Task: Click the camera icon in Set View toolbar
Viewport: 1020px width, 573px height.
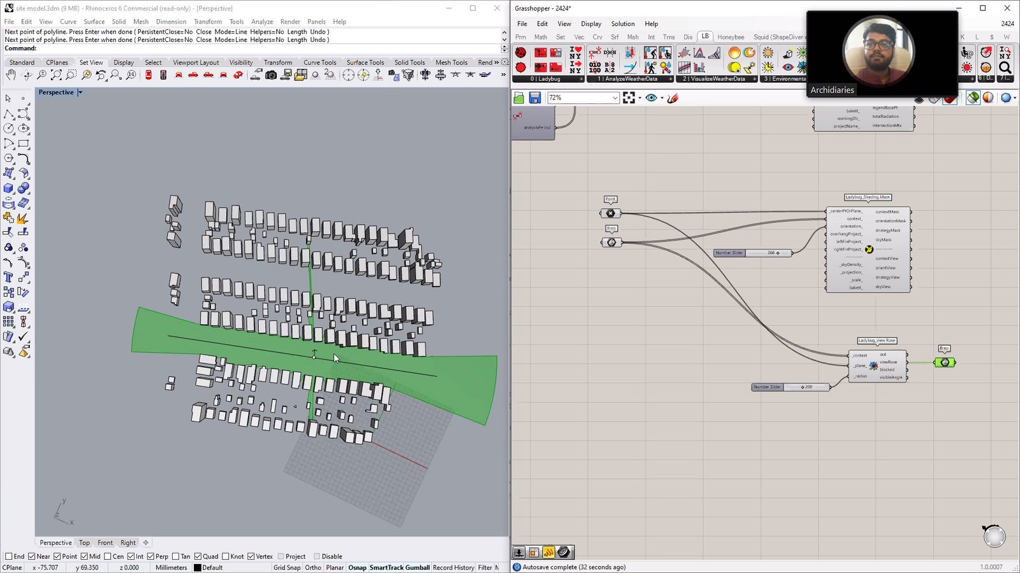Action: pyautogui.click(x=271, y=75)
